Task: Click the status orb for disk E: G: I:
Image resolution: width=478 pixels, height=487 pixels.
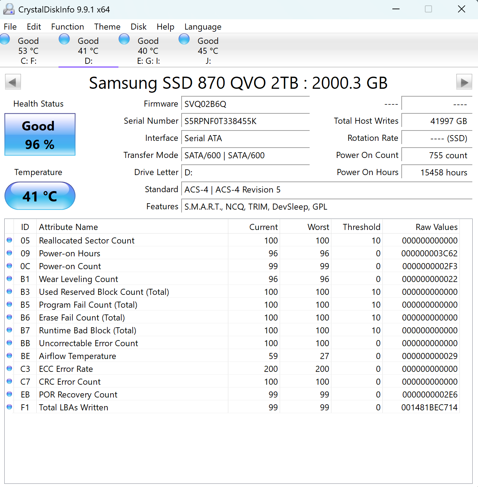Action: tap(124, 39)
